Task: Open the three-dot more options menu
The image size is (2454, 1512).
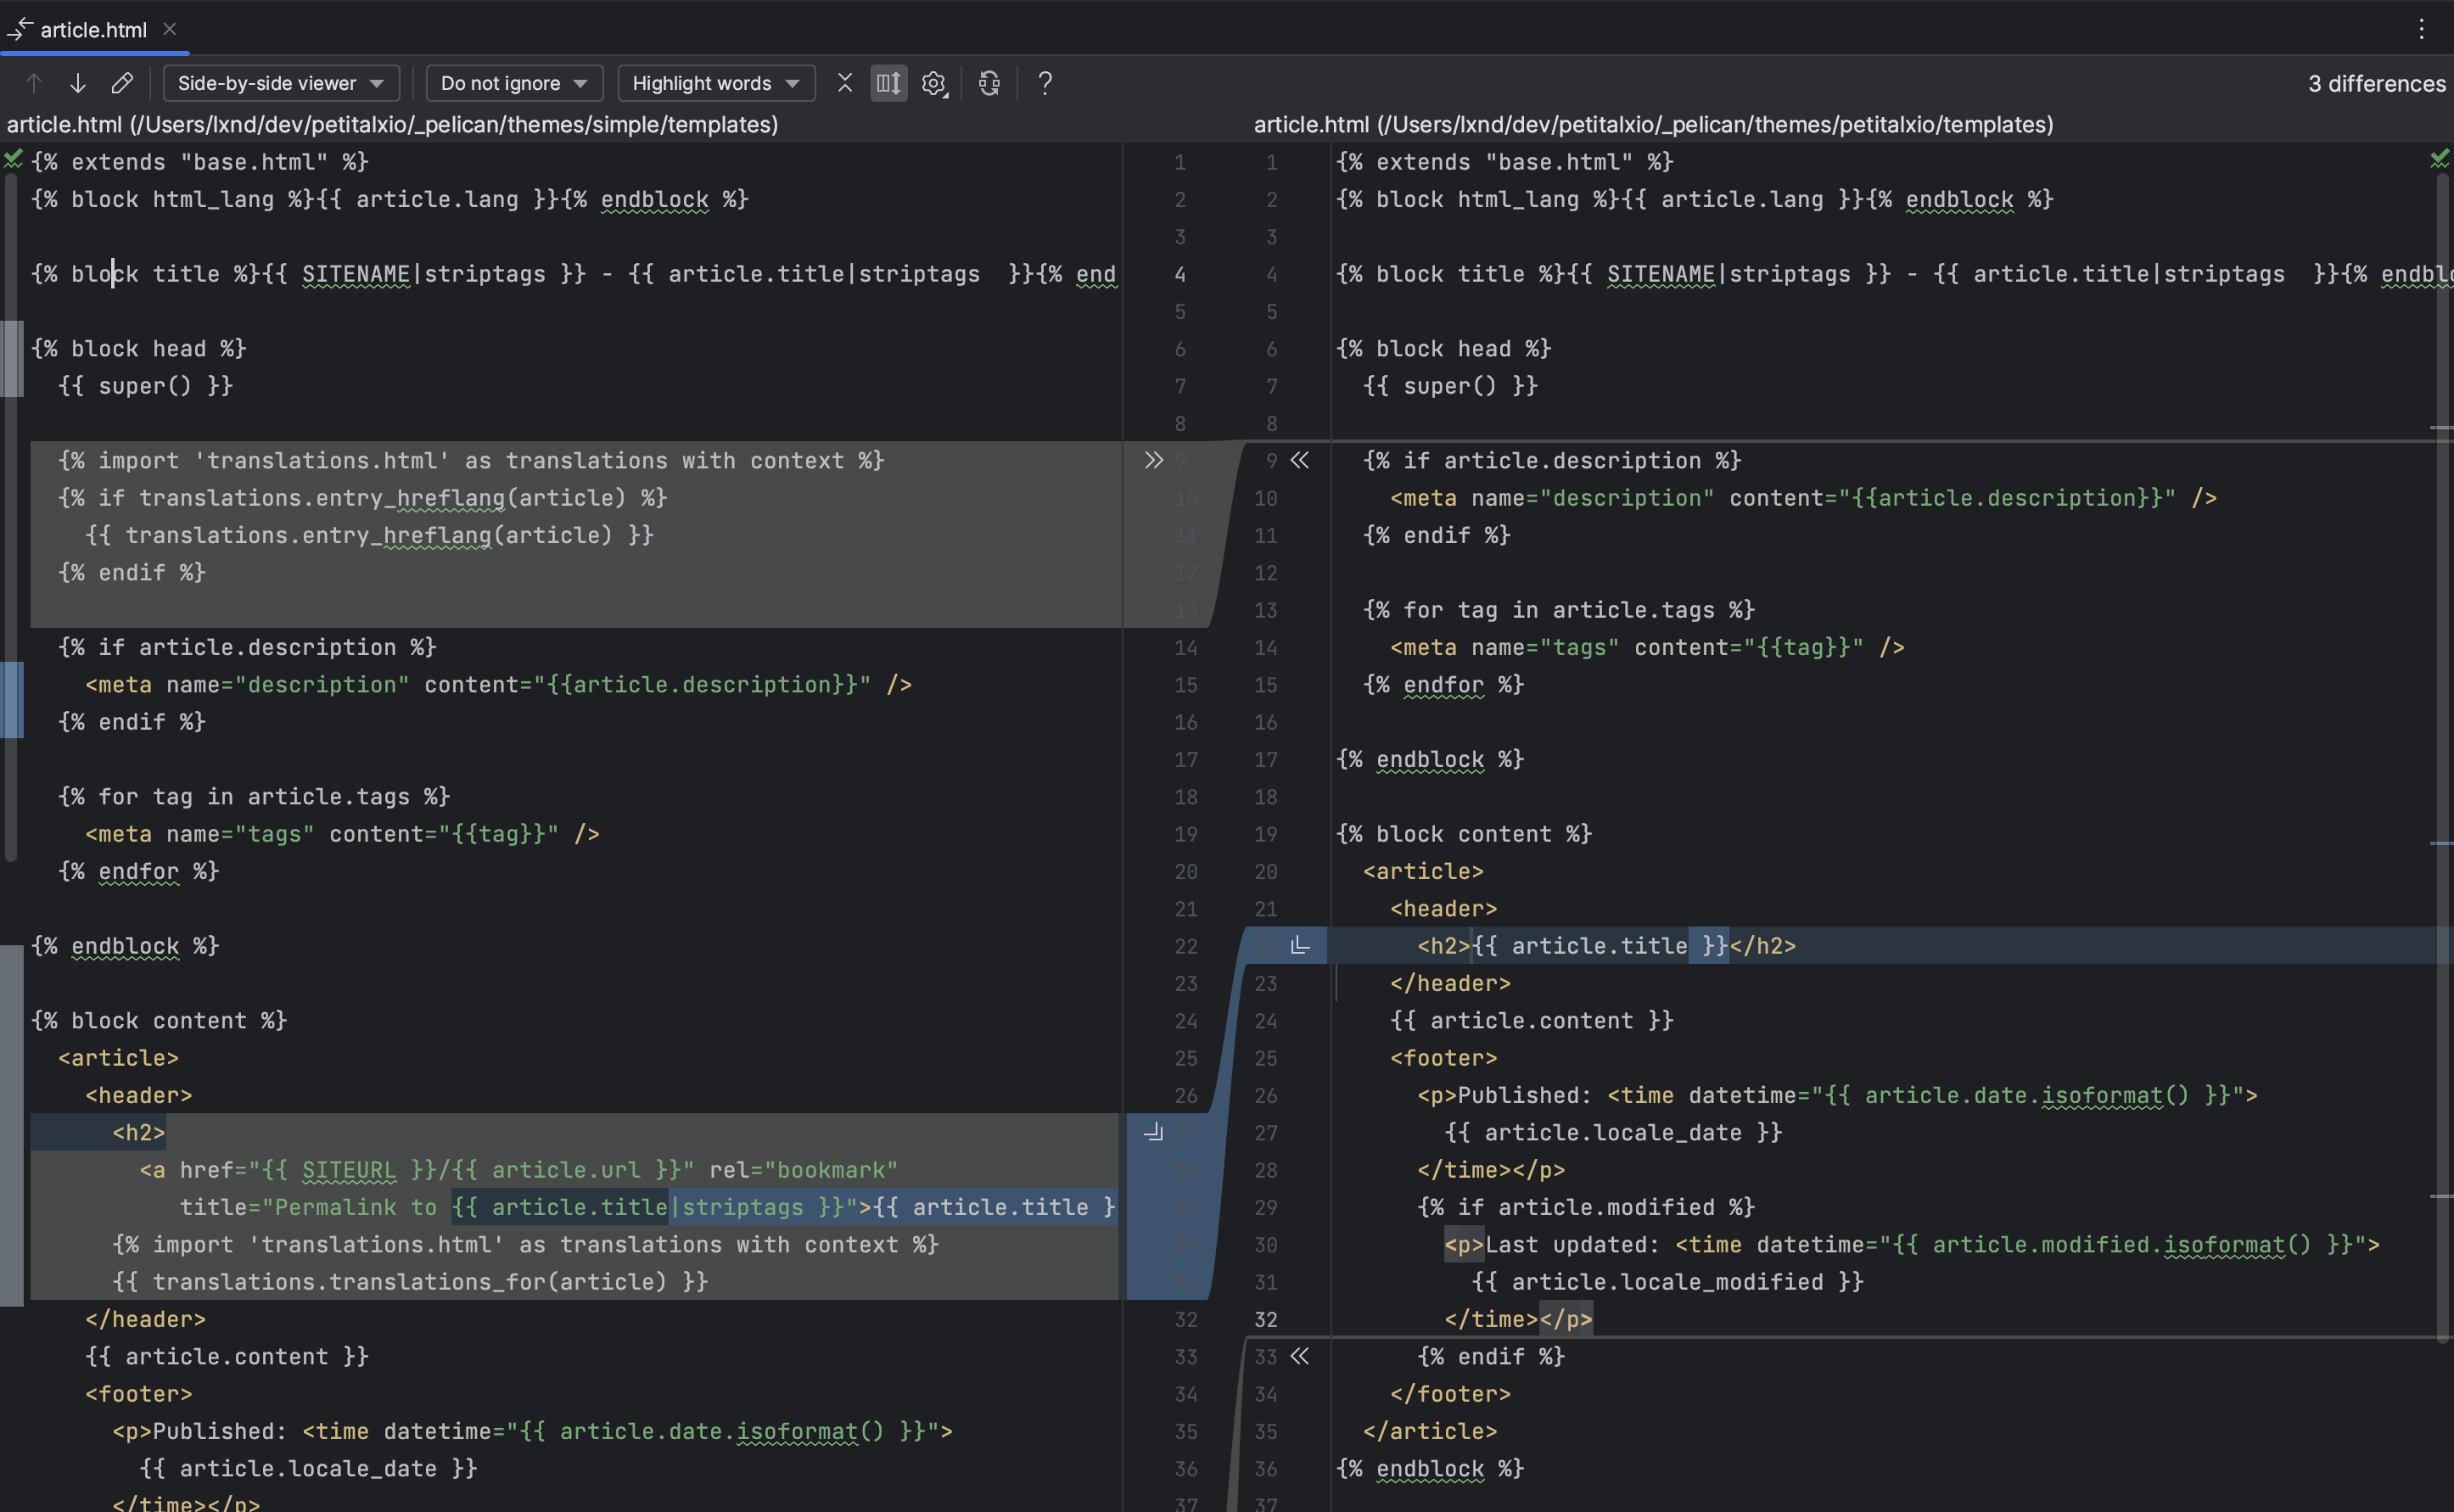Action: point(2421,29)
